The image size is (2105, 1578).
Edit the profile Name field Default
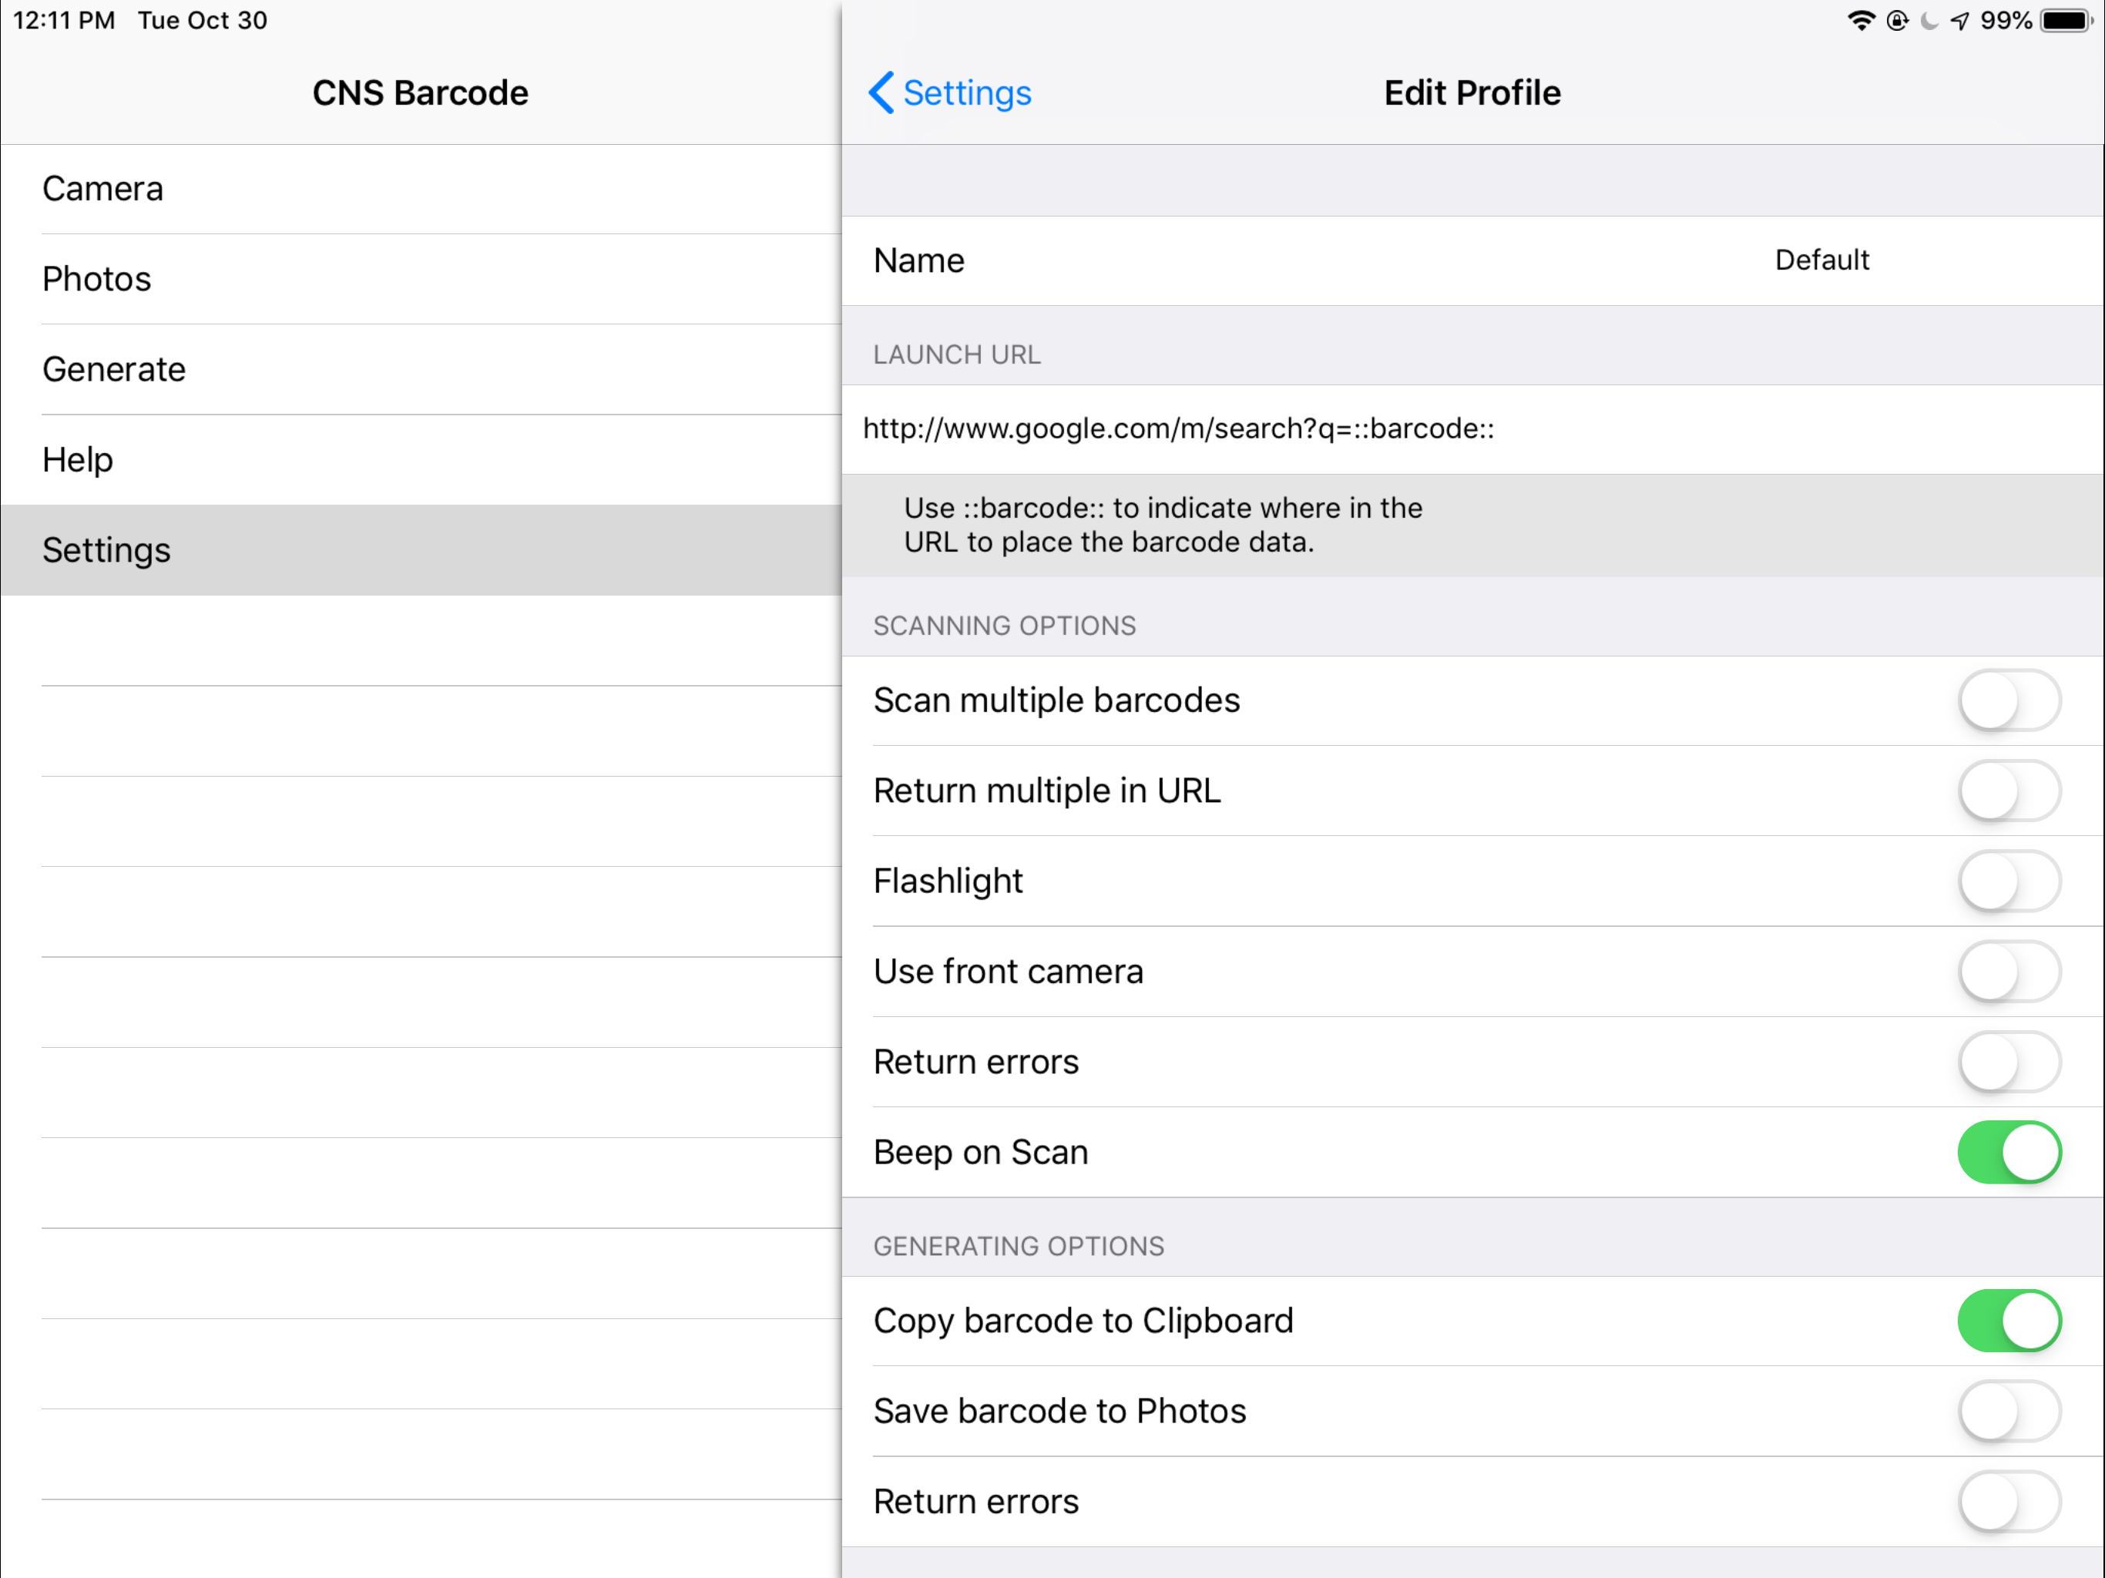pyautogui.click(x=1821, y=260)
